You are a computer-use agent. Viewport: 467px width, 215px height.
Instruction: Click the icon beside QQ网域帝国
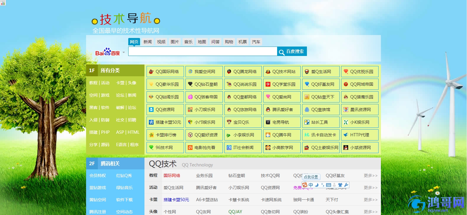point(346,84)
